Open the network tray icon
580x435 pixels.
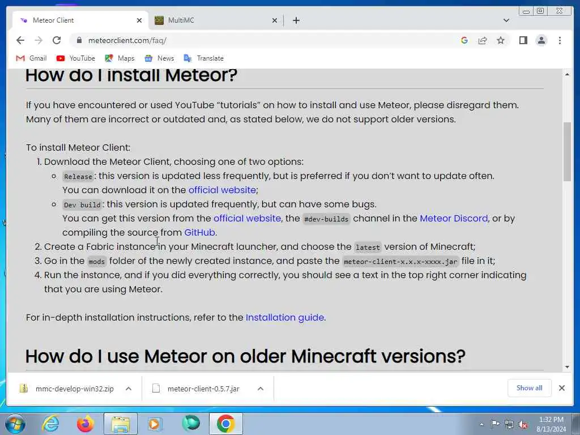(509, 424)
